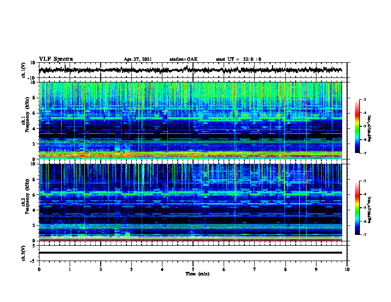Click the "Time (min)" x-axis label

click(197, 274)
